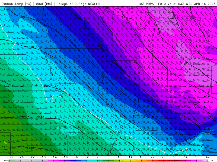217x162 pixels.
Task: Click the 'F010' forecast hour text
Action: coord(162,4)
